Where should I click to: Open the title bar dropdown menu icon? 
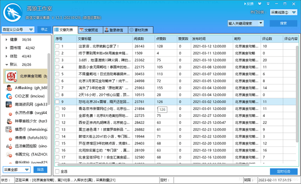pos(268,4)
